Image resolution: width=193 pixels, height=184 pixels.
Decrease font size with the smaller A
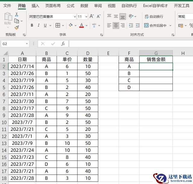[x=99, y=16]
